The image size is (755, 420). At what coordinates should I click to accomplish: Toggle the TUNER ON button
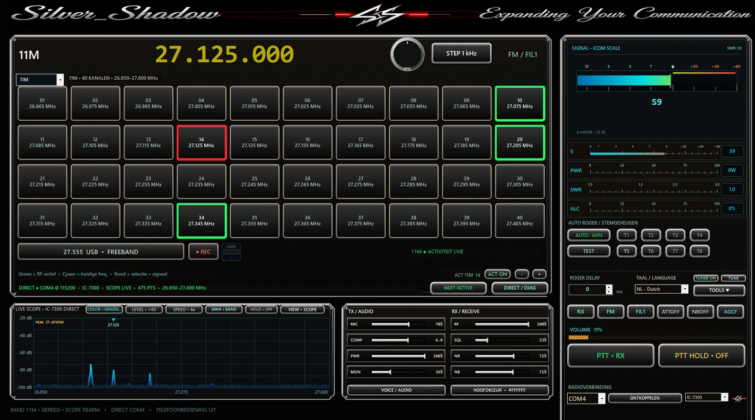706,278
